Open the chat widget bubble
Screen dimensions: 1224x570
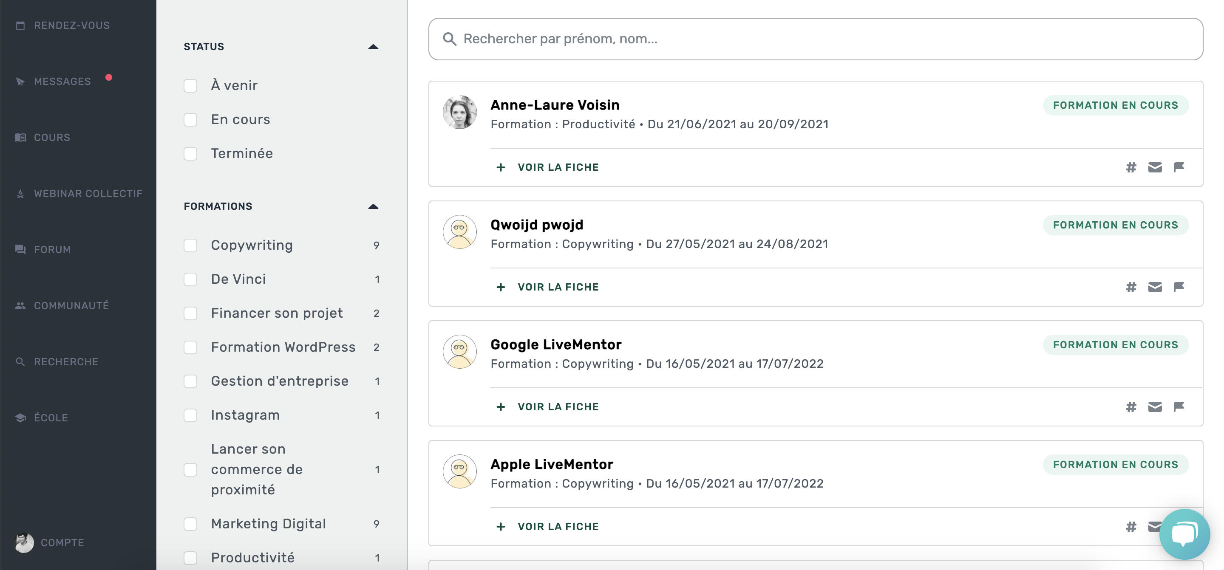(x=1184, y=534)
